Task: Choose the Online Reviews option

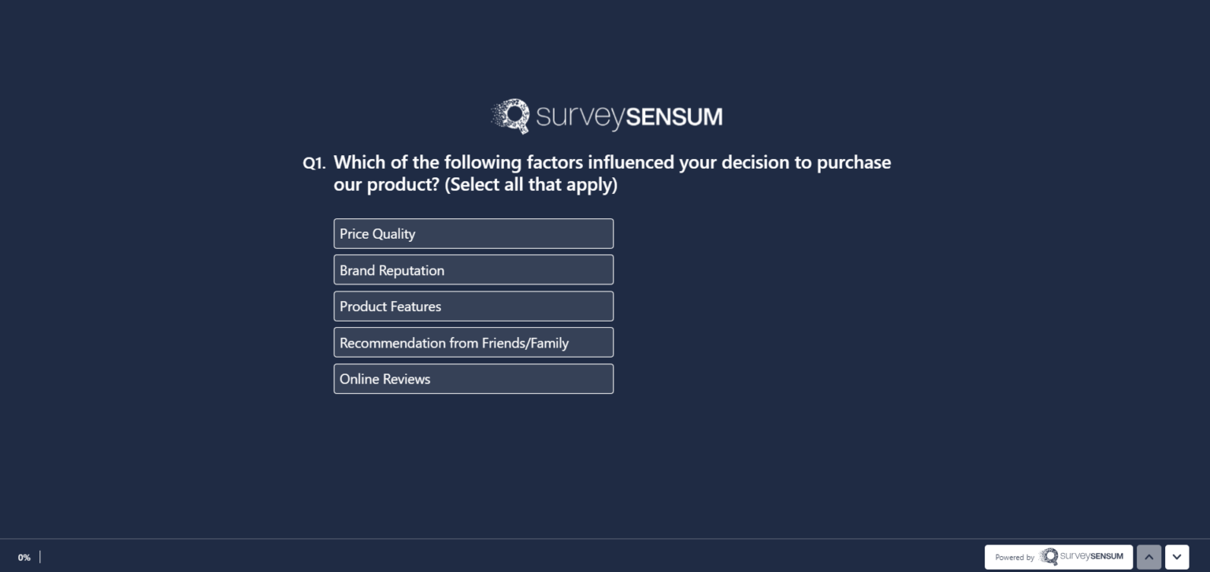Action: pyautogui.click(x=473, y=379)
